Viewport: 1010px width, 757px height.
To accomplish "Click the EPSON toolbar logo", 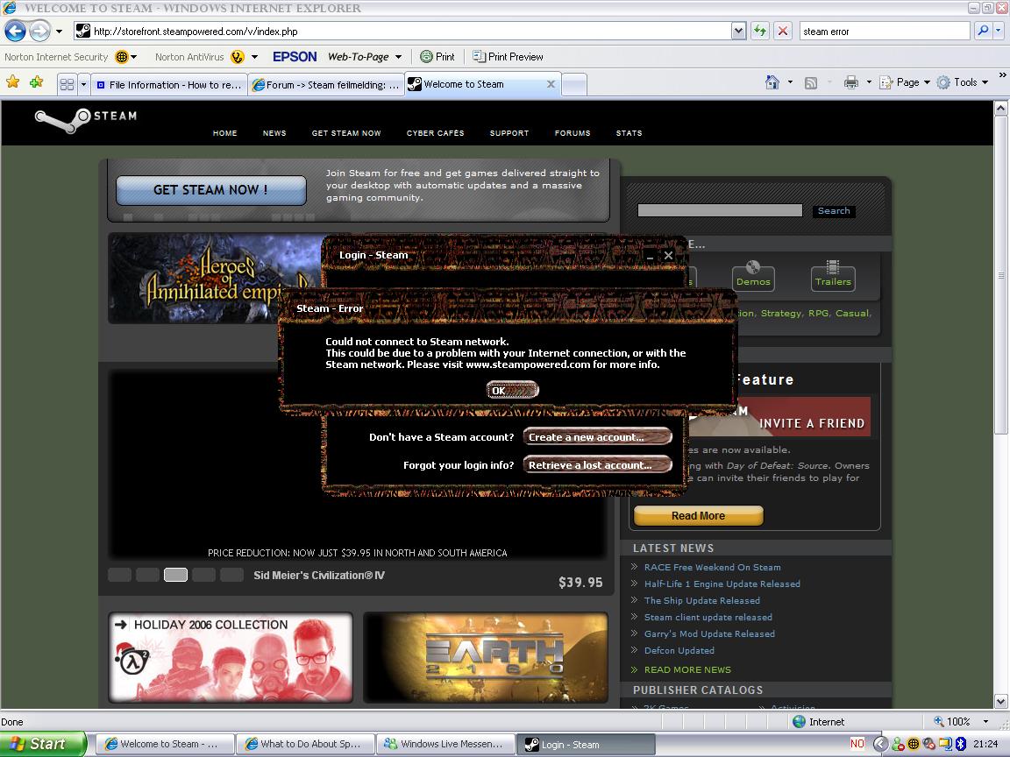I will (x=295, y=57).
